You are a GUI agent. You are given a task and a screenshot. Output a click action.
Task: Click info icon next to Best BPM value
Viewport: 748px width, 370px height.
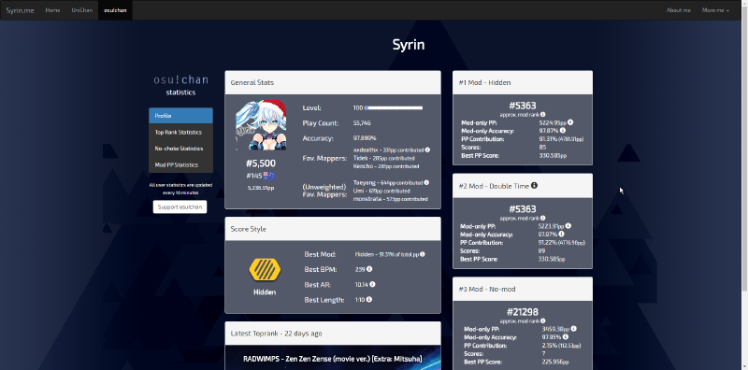tap(369, 269)
